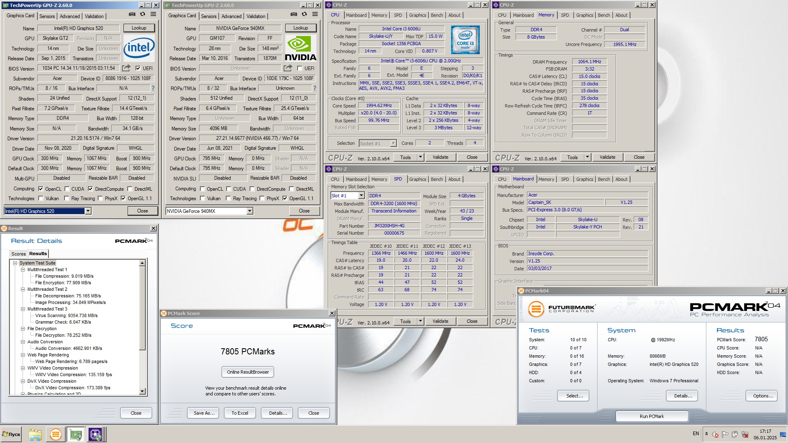The image size is (788, 443).
Task: Collapse the System Test Suite tree node
Action: click(x=15, y=263)
